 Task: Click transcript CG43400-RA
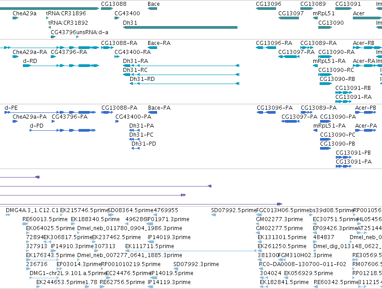pos(132,52)
